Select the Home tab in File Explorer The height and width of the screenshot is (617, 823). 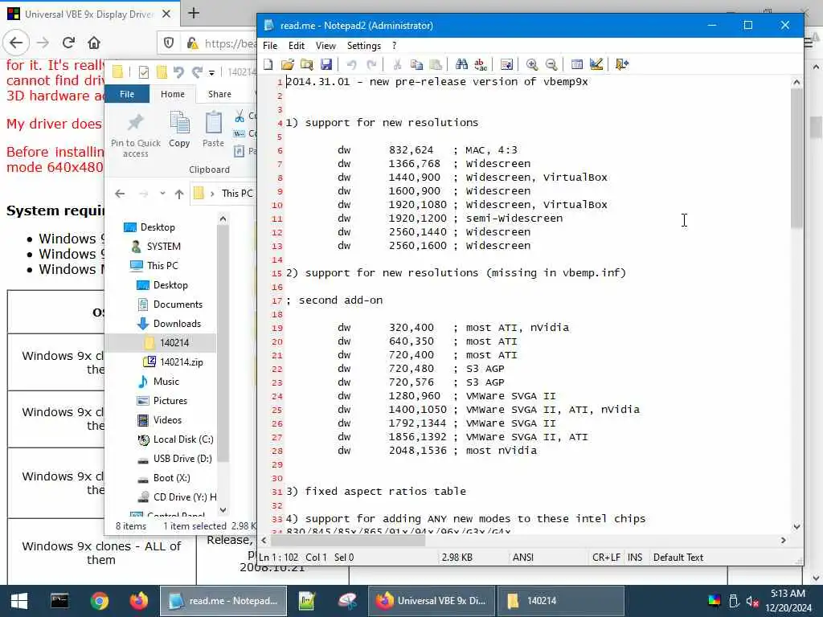(x=173, y=94)
